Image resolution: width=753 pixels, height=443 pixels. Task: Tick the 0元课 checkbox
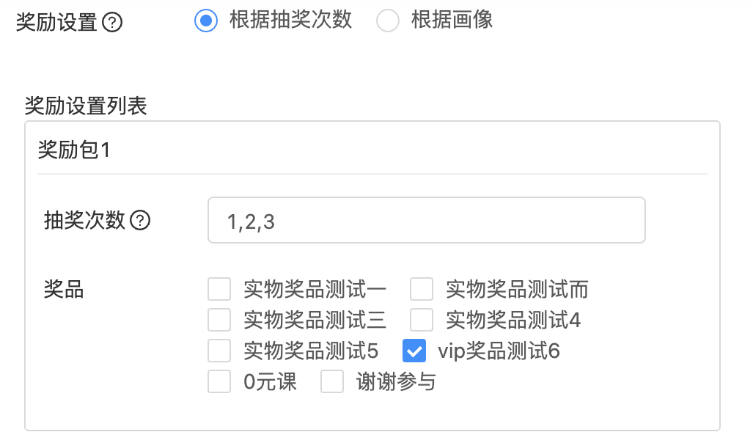(219, 382)
